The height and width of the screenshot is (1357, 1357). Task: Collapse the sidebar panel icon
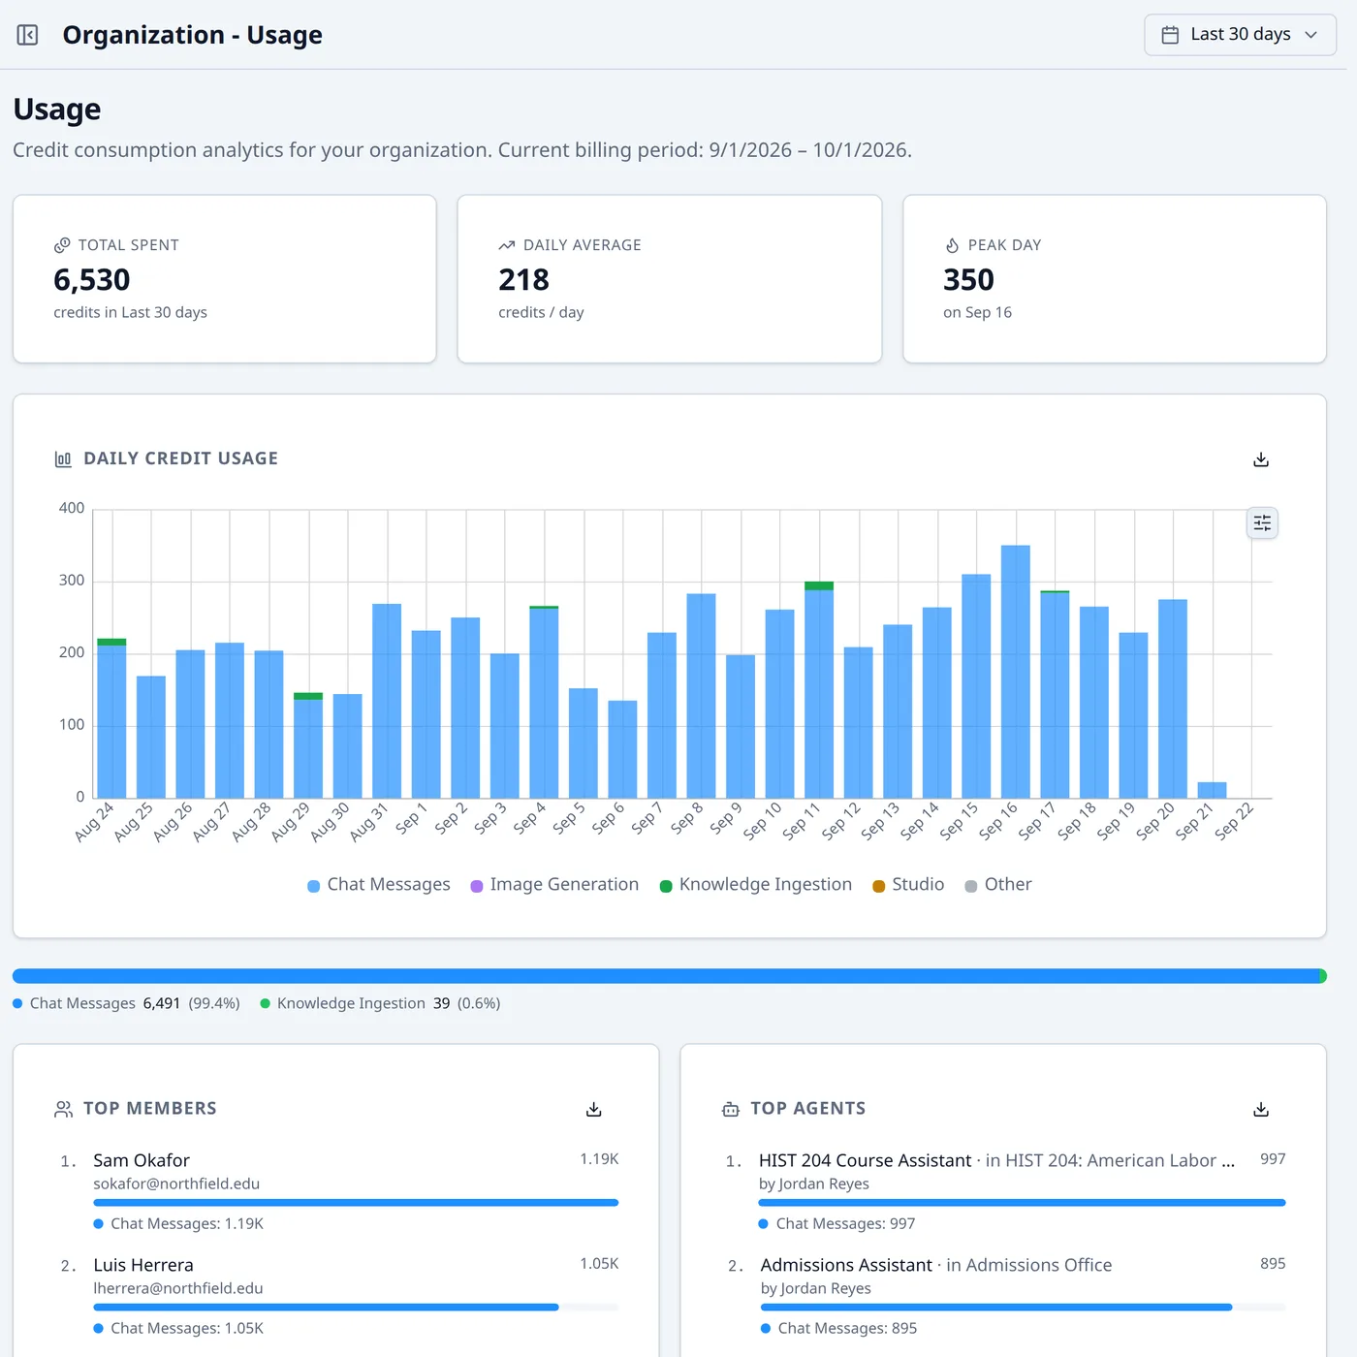coord(27,35)
